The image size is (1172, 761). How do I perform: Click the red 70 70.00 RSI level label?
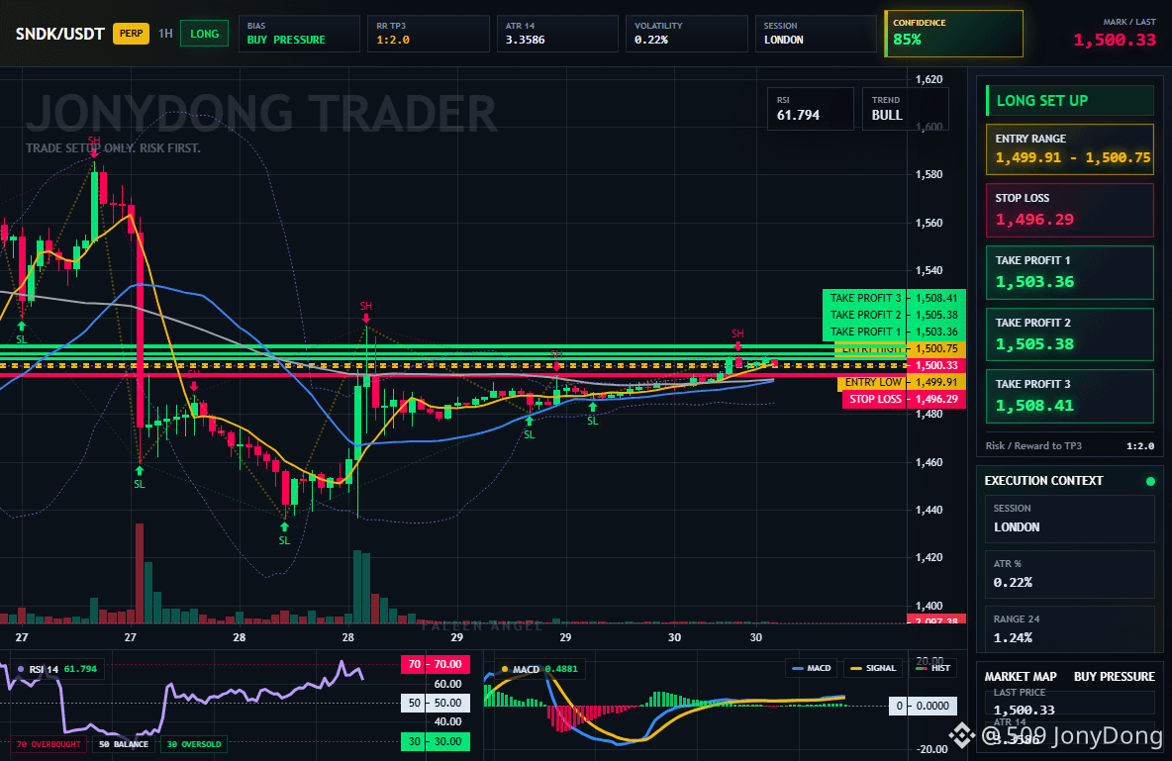(x=435, y=664)
